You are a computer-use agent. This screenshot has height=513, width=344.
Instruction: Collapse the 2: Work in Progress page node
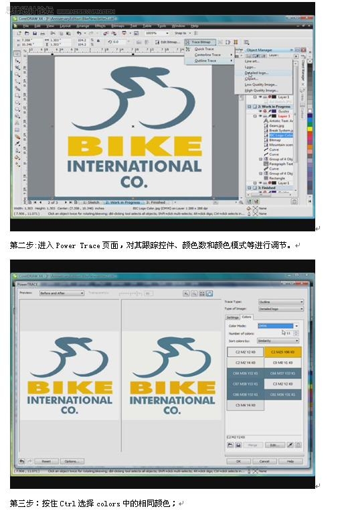(250, 107)
